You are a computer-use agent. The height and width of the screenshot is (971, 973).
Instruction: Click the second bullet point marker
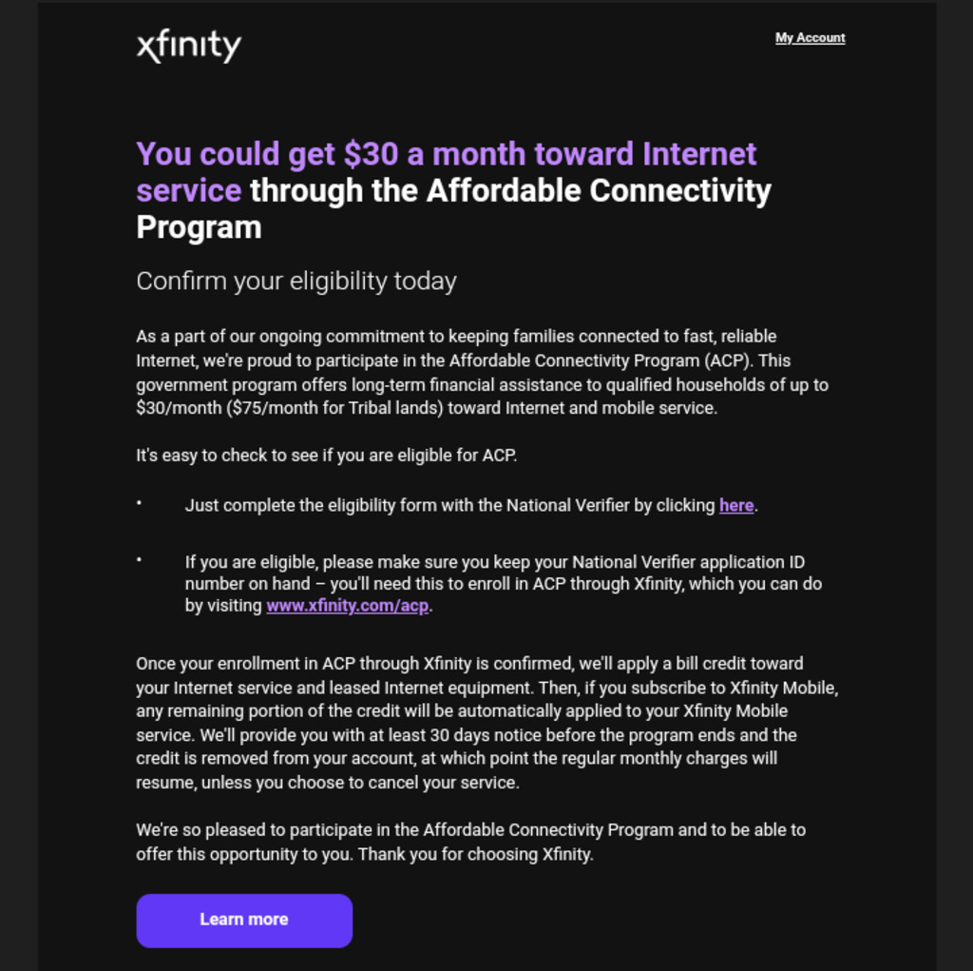coord(139,560)
